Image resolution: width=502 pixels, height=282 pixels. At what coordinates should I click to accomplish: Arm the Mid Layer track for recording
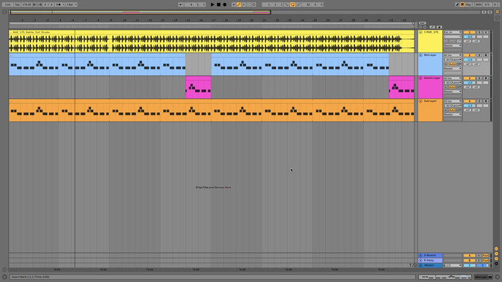point(486,55)
